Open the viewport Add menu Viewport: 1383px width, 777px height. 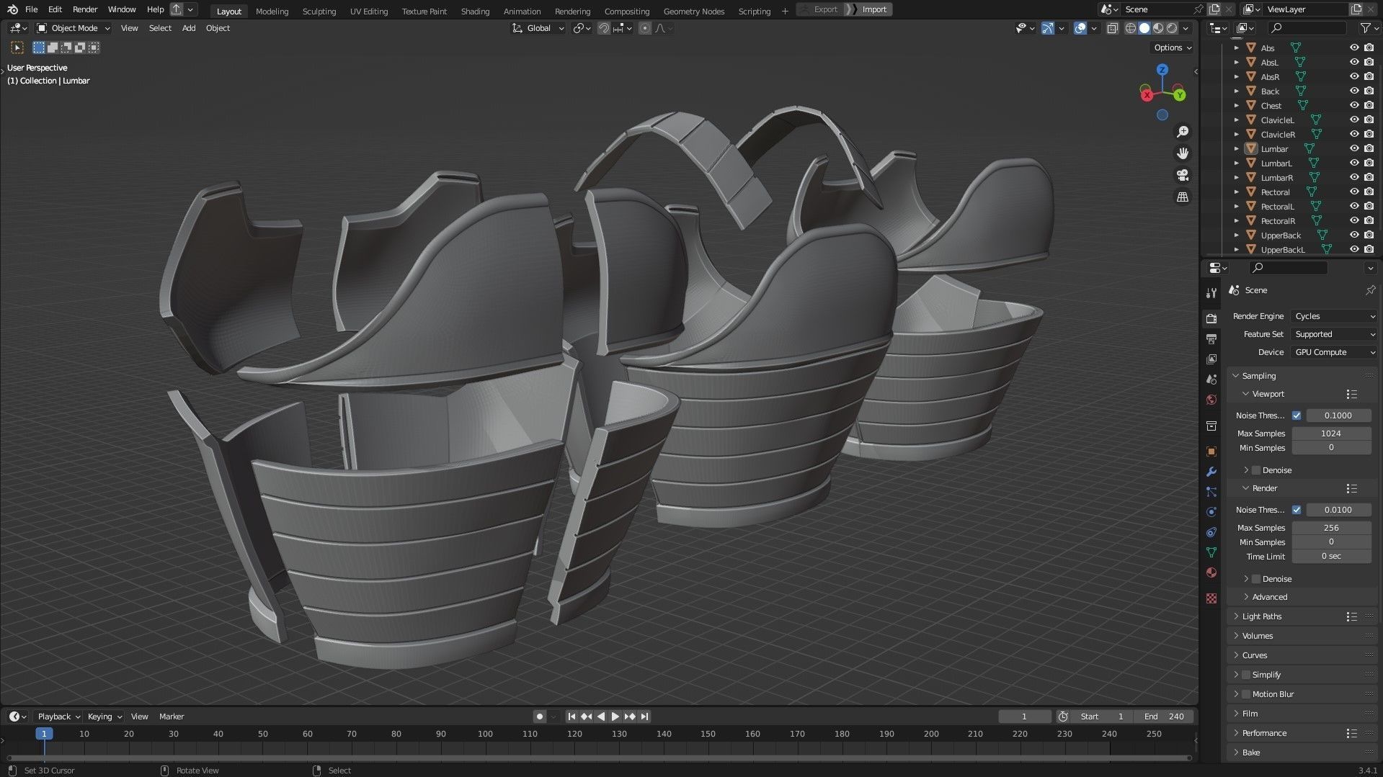point(188,28)
